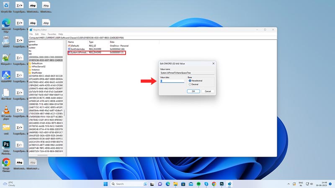
Task: Select the Instance subkey folder
Action: (36, 70)
